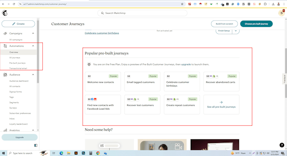
Task: Click the browser back arrow
Action: tap(3, 4)
